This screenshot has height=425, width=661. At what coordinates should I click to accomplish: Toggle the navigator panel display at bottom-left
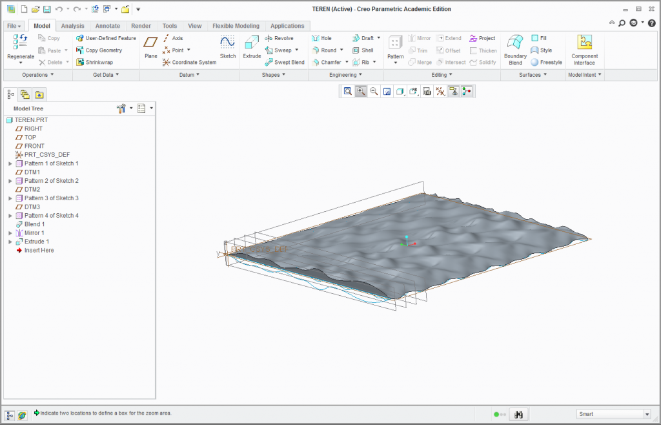[x=10, y=415]
